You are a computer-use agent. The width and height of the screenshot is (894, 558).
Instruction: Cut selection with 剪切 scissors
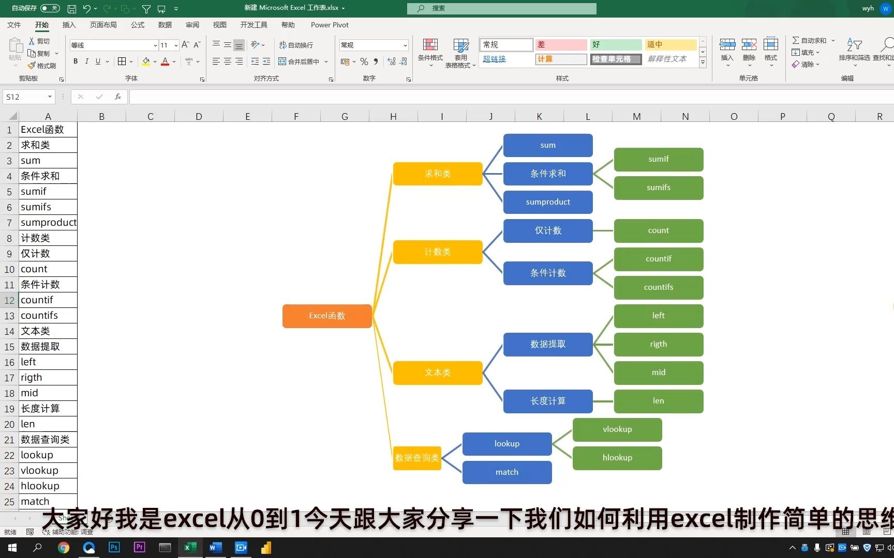click(39, 41)
